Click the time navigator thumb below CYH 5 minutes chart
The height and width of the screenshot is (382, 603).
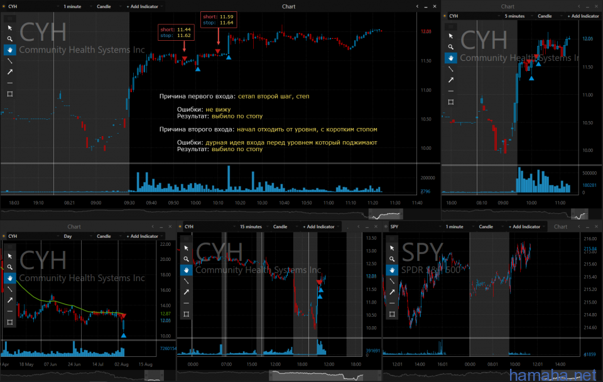click(x=580, y=215)
